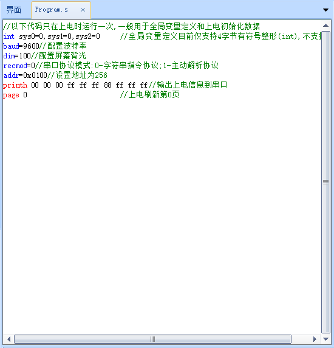Click the comment 输出上电信息到串口

pos(188,85)
